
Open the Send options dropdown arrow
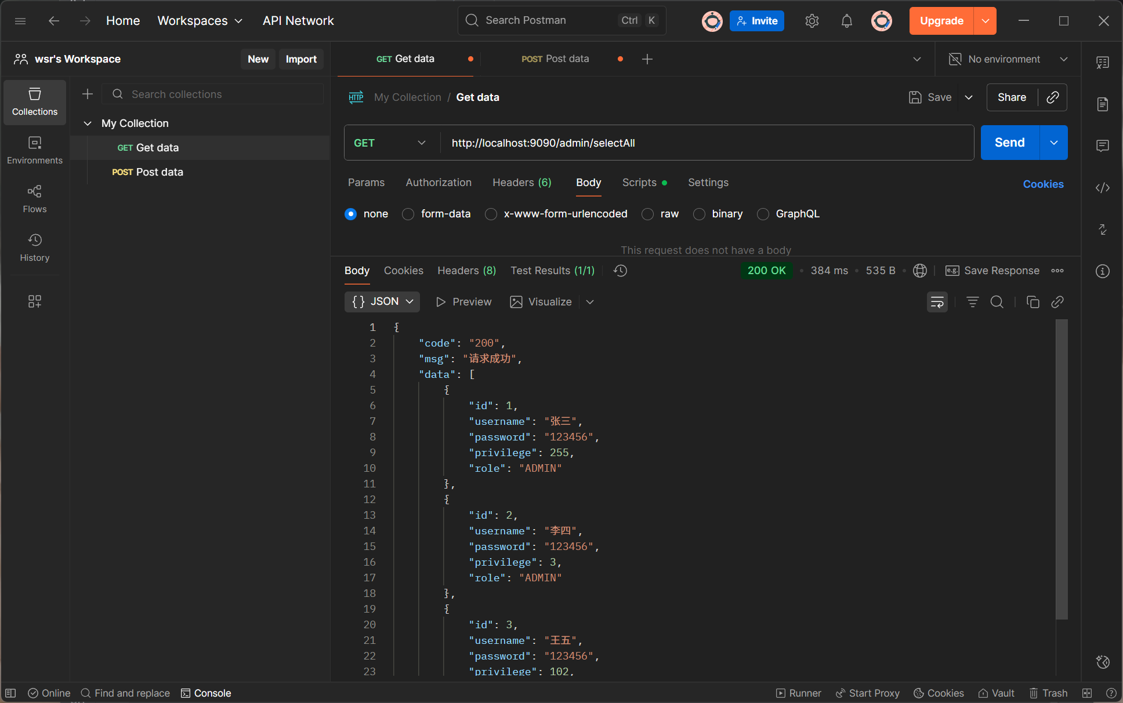1054,143
